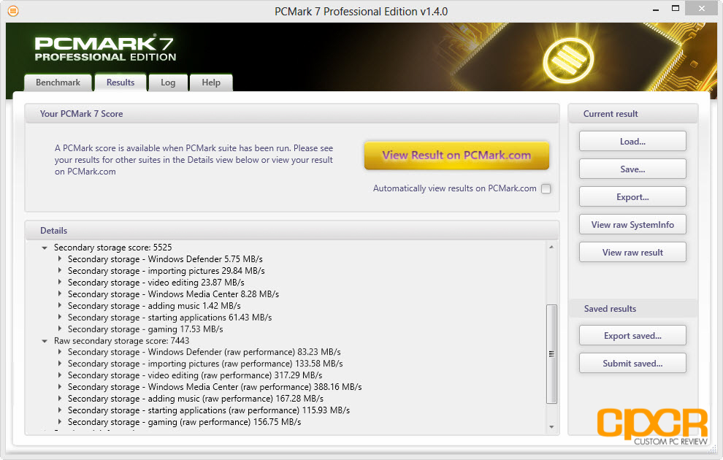Collapse the Secondary storage score 5525 node
Image resolution: width=723 pixels, height=460 pixels.
(x=45, y=248)
